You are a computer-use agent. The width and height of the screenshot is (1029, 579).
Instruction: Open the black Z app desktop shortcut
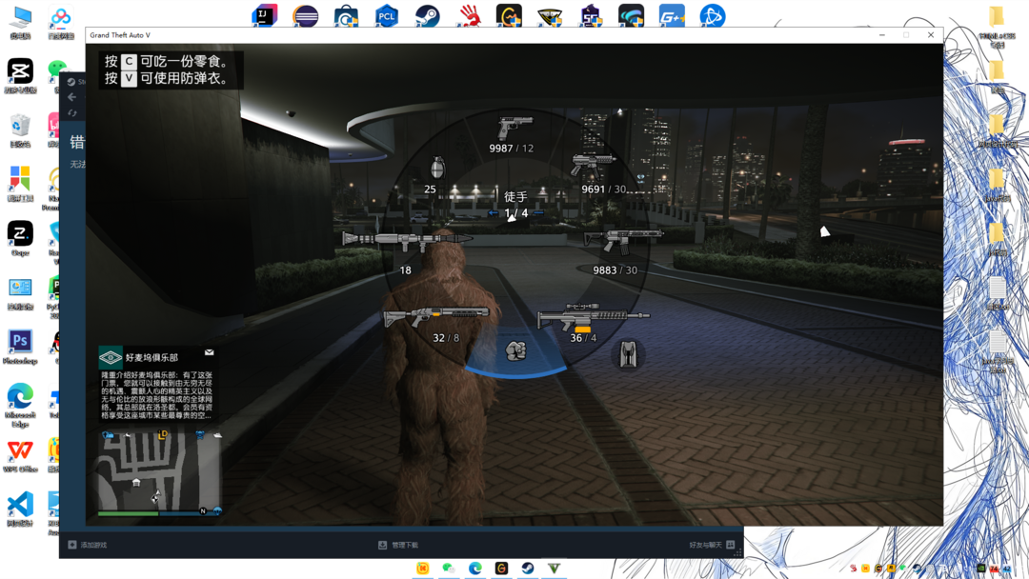click(20, 238)
